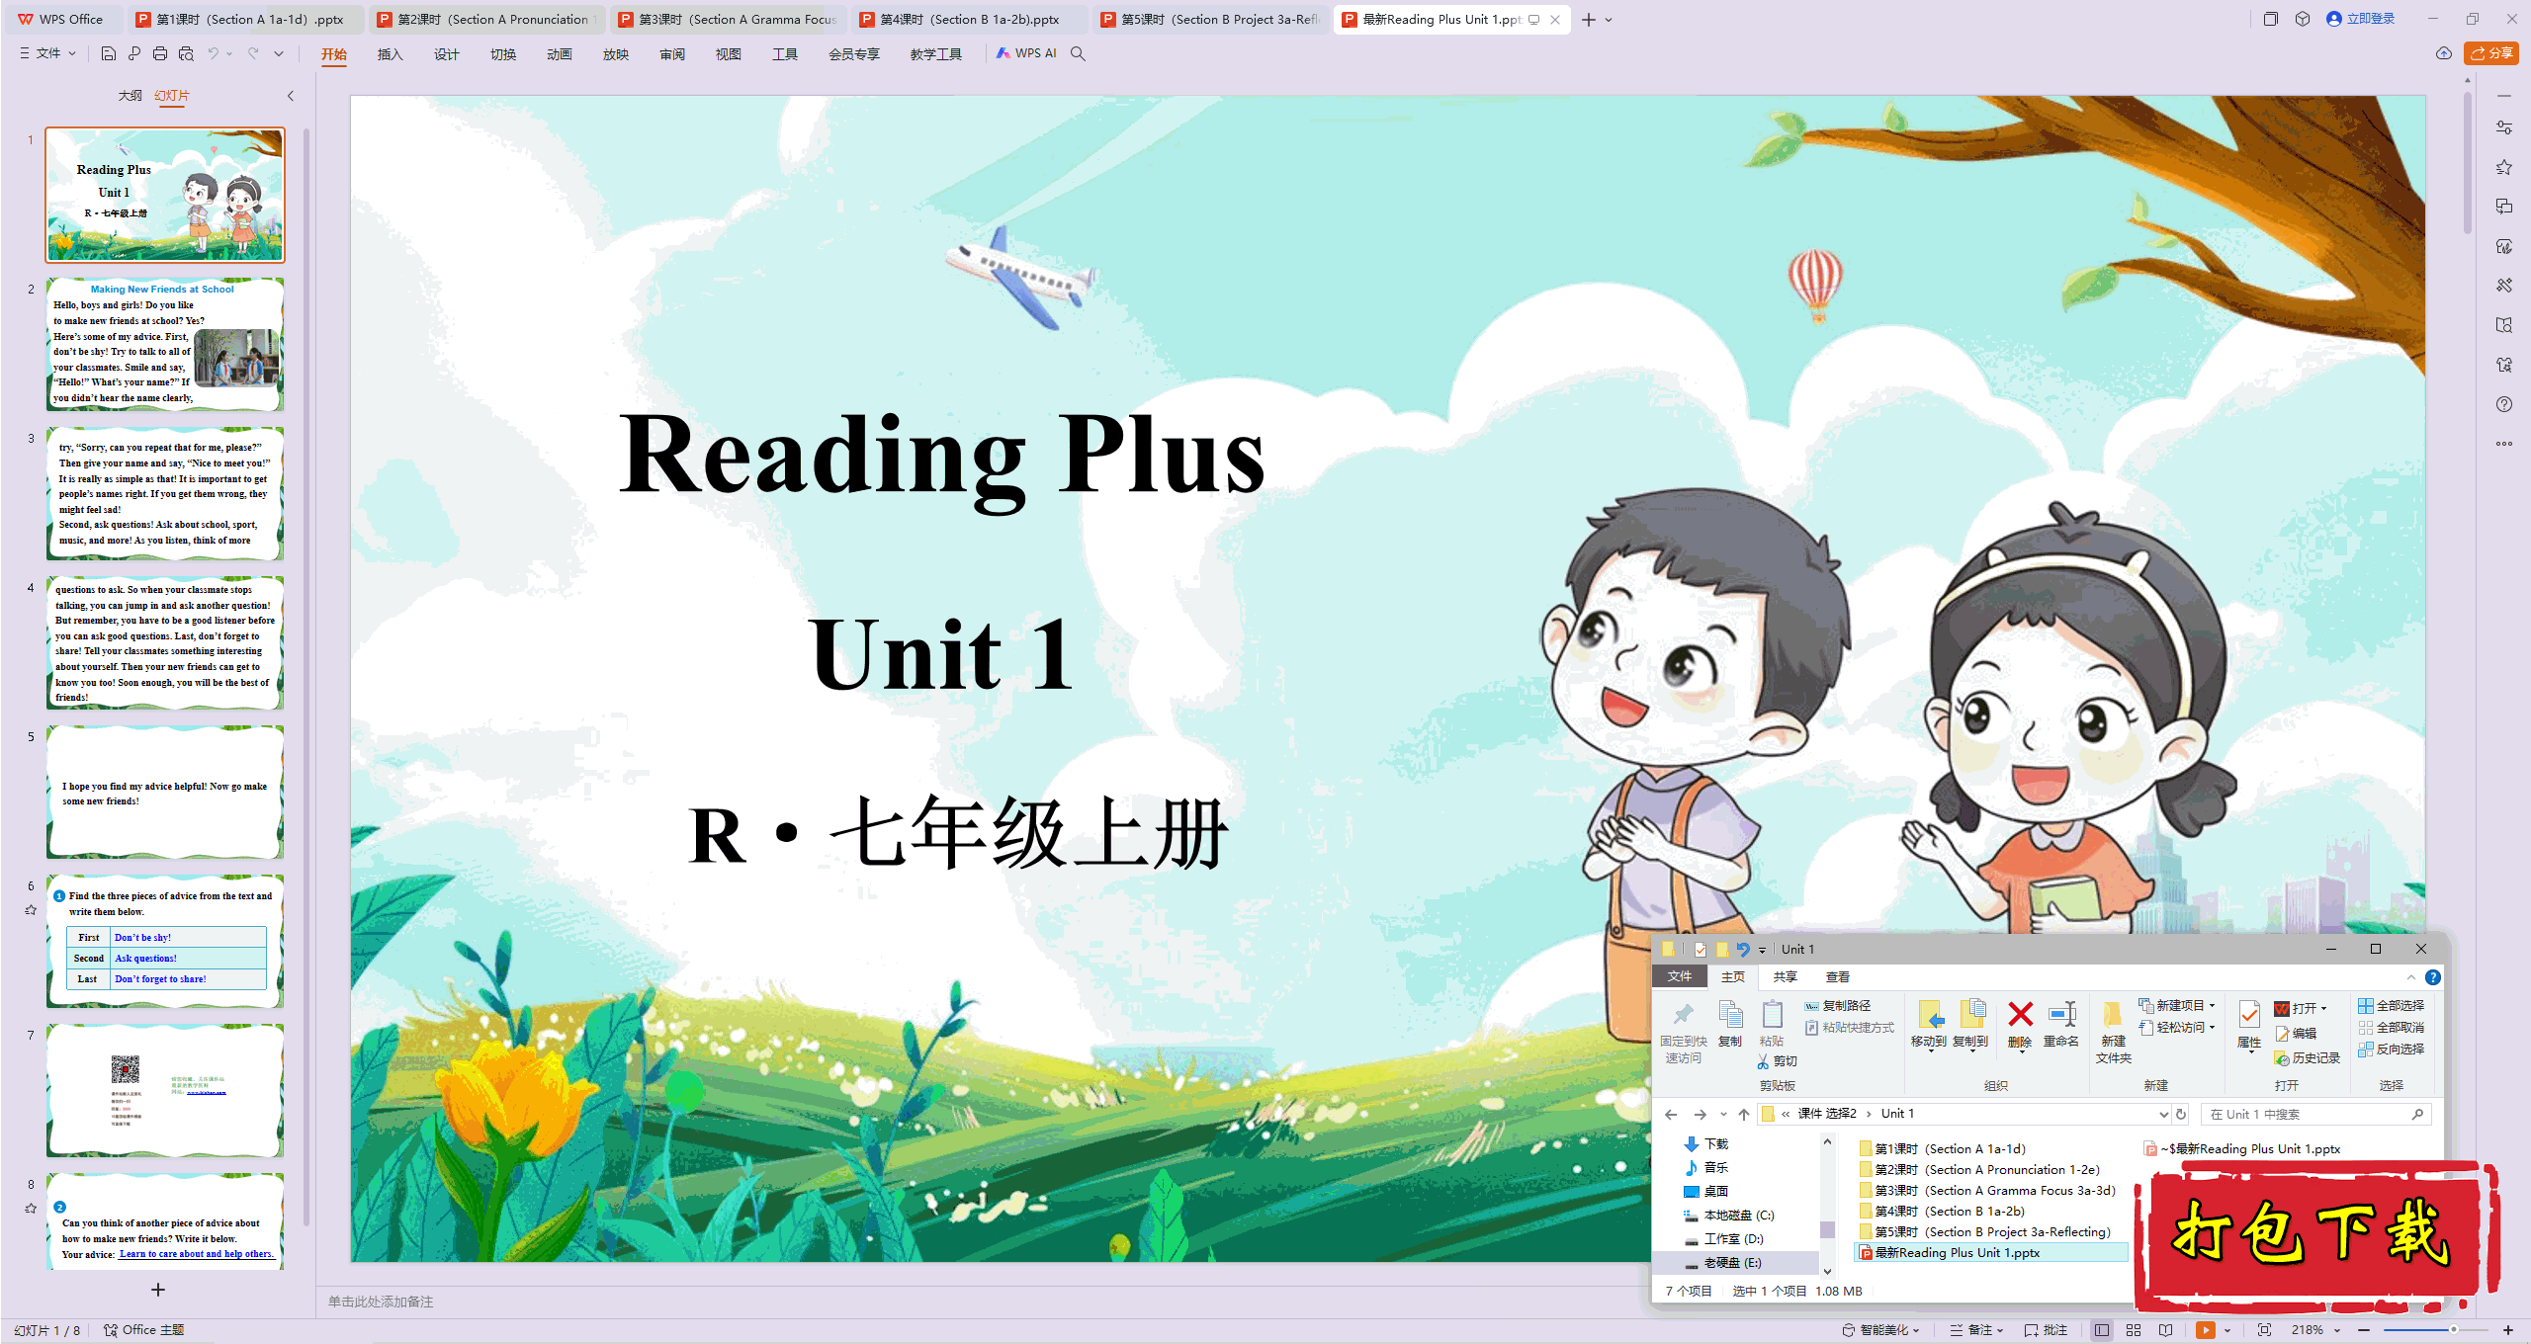Click the undo arrow in WPS toolbar

click(213, 53)
